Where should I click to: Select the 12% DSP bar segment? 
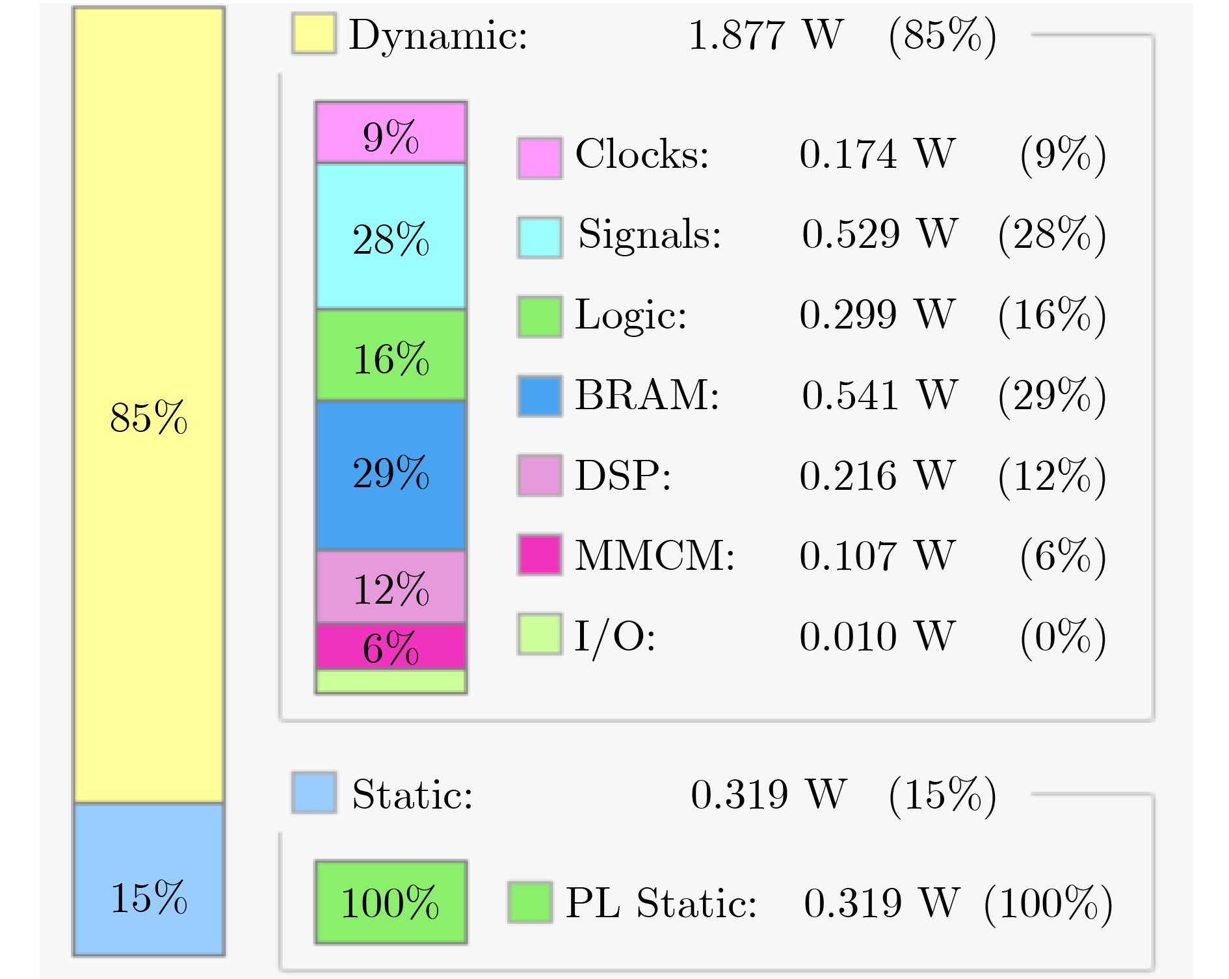coord(391,587)
